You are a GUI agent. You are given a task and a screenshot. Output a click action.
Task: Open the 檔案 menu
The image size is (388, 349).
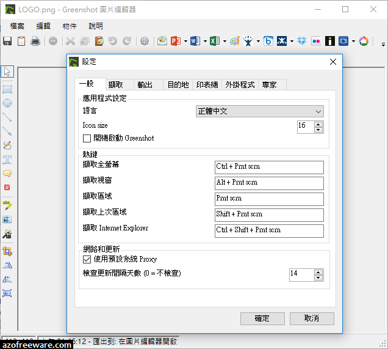tap(17, 26)
